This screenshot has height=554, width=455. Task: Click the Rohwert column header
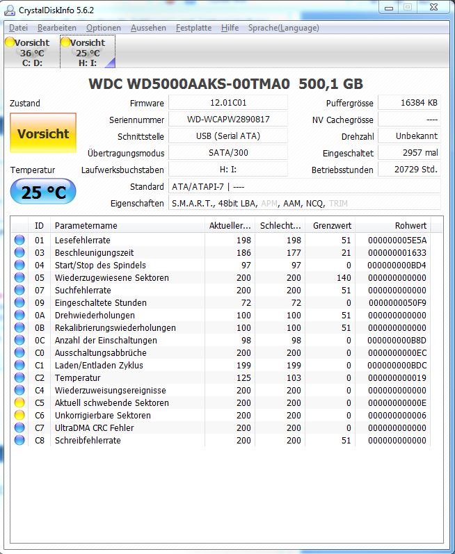tap(393, 225)
